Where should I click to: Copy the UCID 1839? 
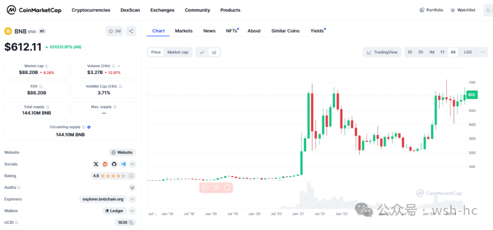131,222
